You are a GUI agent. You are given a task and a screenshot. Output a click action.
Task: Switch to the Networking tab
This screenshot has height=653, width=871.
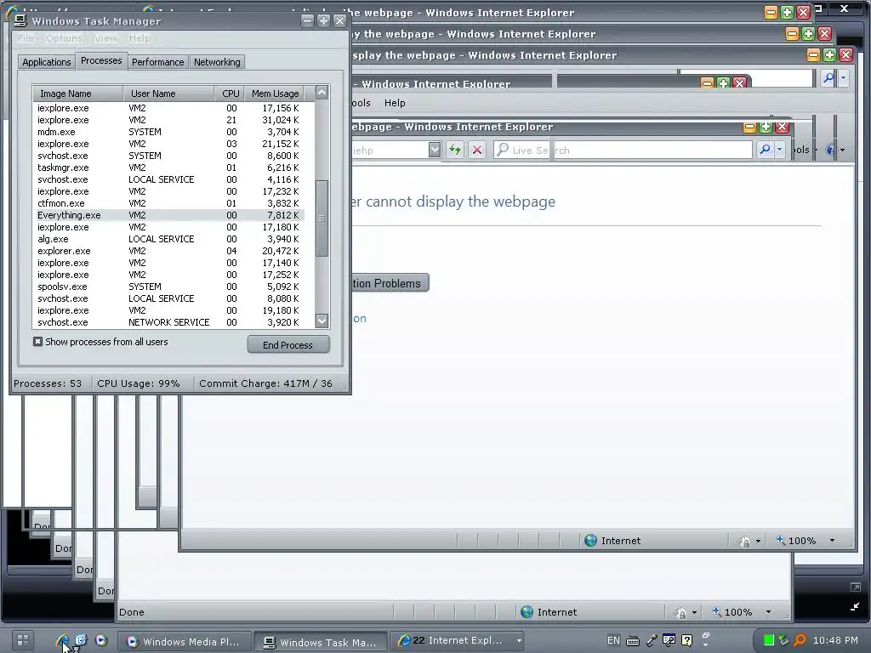(217, 62)
